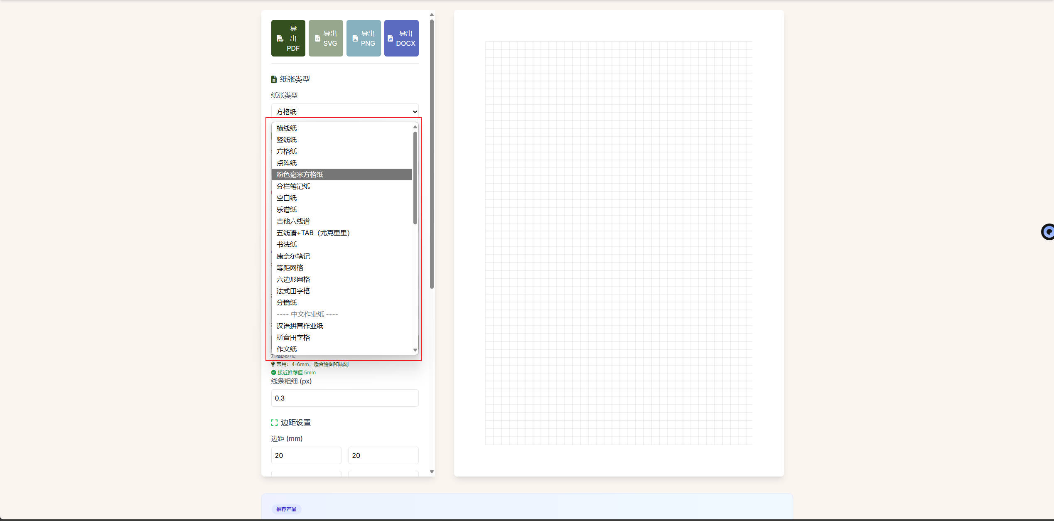Click the export SVG button
1054x521 pixels.
click(x=326, y=38)
